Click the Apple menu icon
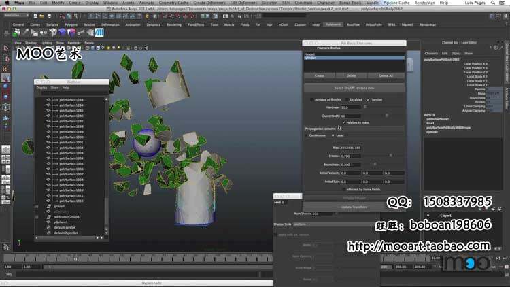This screenshot has width=510, height=287. (6, 3)
